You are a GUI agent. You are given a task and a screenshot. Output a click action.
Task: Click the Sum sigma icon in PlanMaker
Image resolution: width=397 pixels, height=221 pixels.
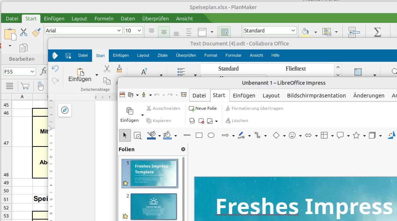377,32
